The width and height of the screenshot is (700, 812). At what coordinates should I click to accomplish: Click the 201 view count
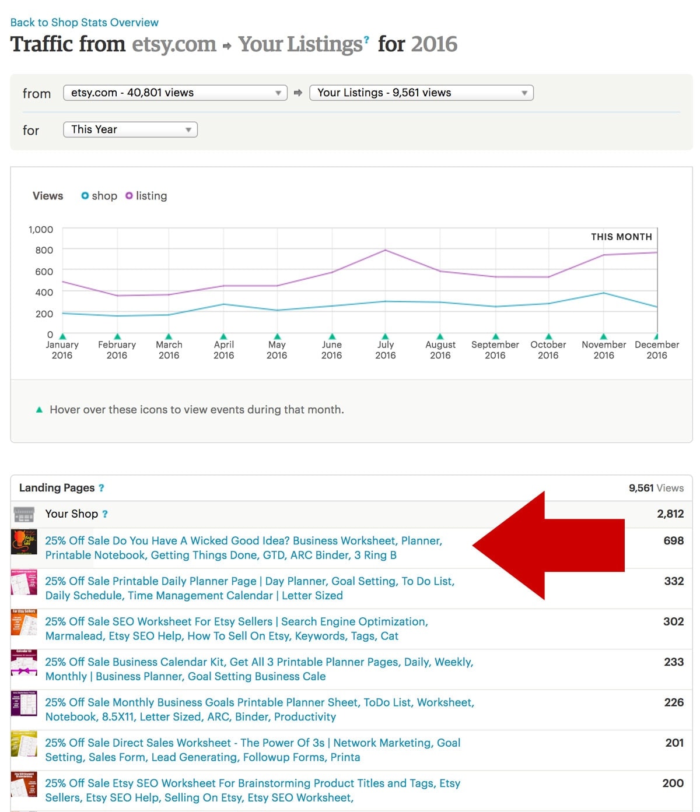coord(675,743)
